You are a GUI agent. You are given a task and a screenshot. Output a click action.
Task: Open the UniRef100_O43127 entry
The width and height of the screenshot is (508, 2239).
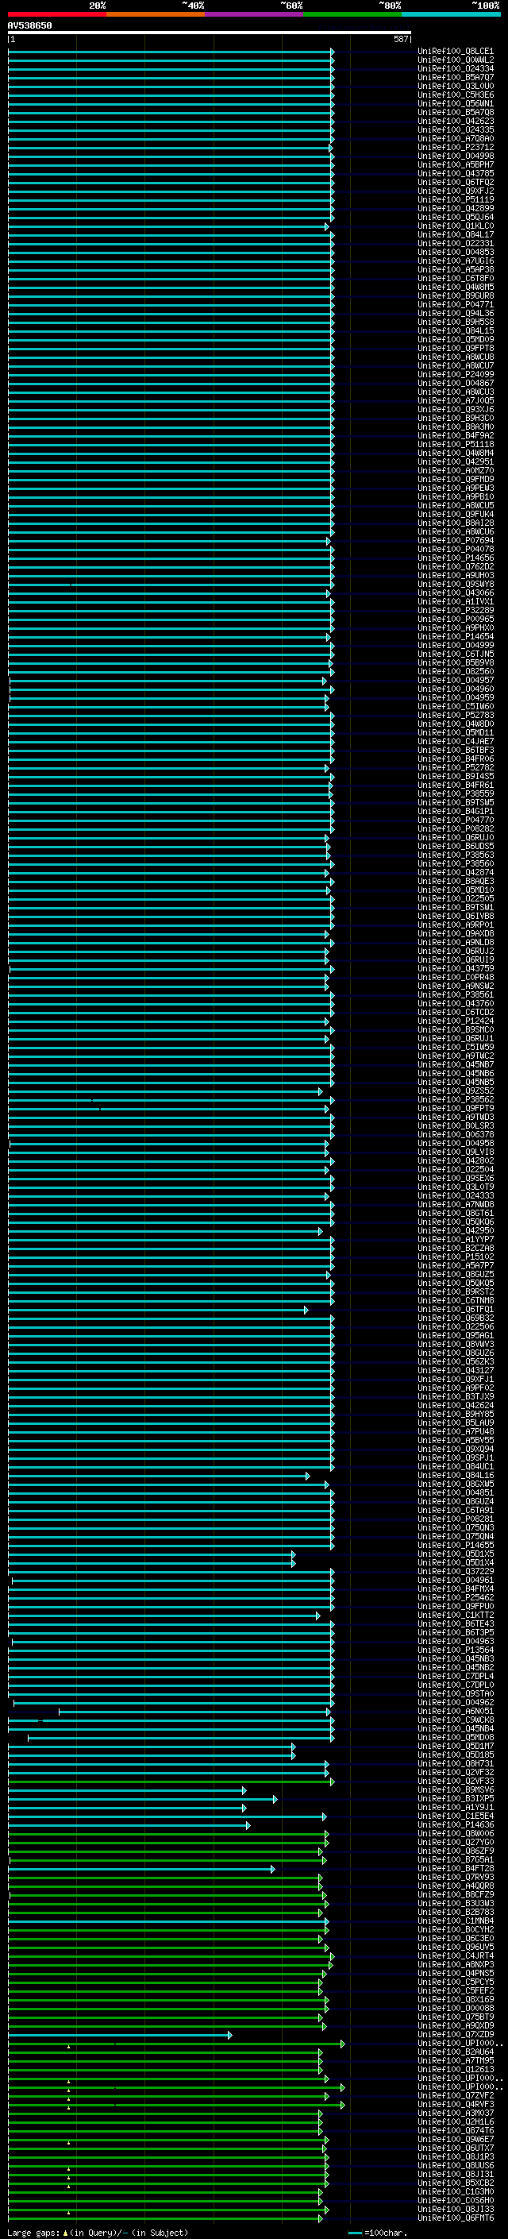(x=456, y=1371)
